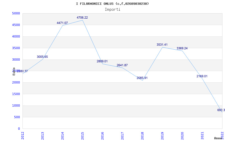Click the y-axis value 1500

point(16,94)
